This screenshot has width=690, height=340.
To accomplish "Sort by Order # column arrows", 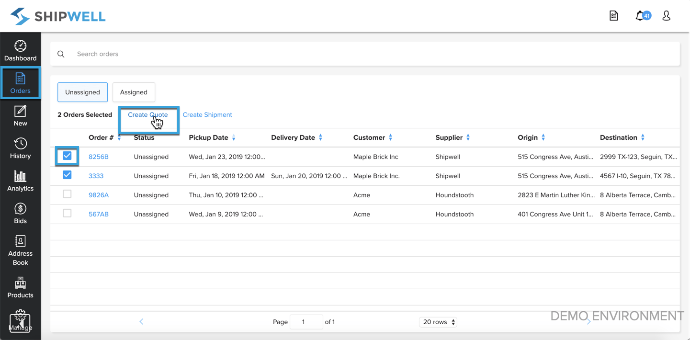I will click(119, 137).
